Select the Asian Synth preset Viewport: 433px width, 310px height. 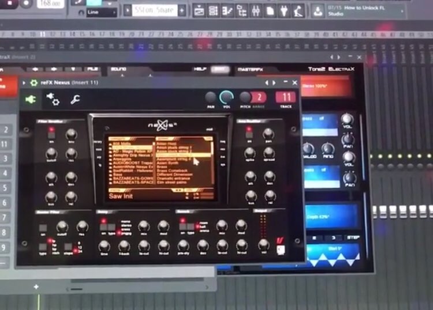click(x=167, y=163)
